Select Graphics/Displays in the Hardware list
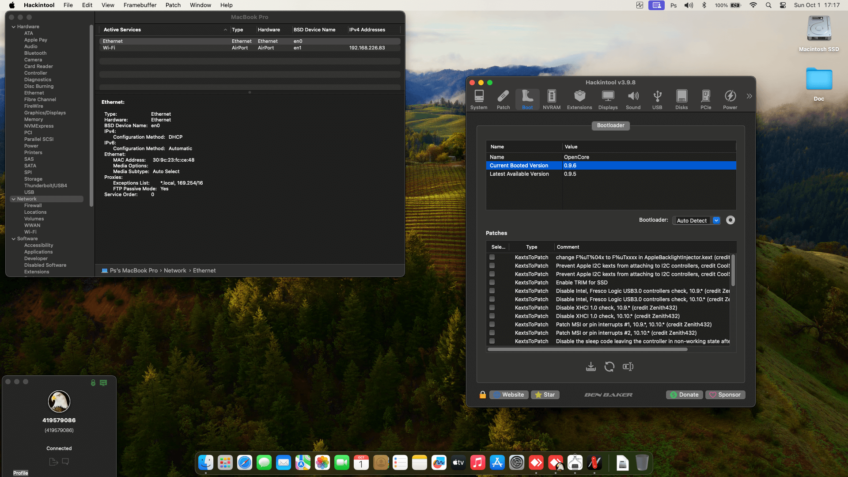This screenshot has height=477, width=848. 45,113
